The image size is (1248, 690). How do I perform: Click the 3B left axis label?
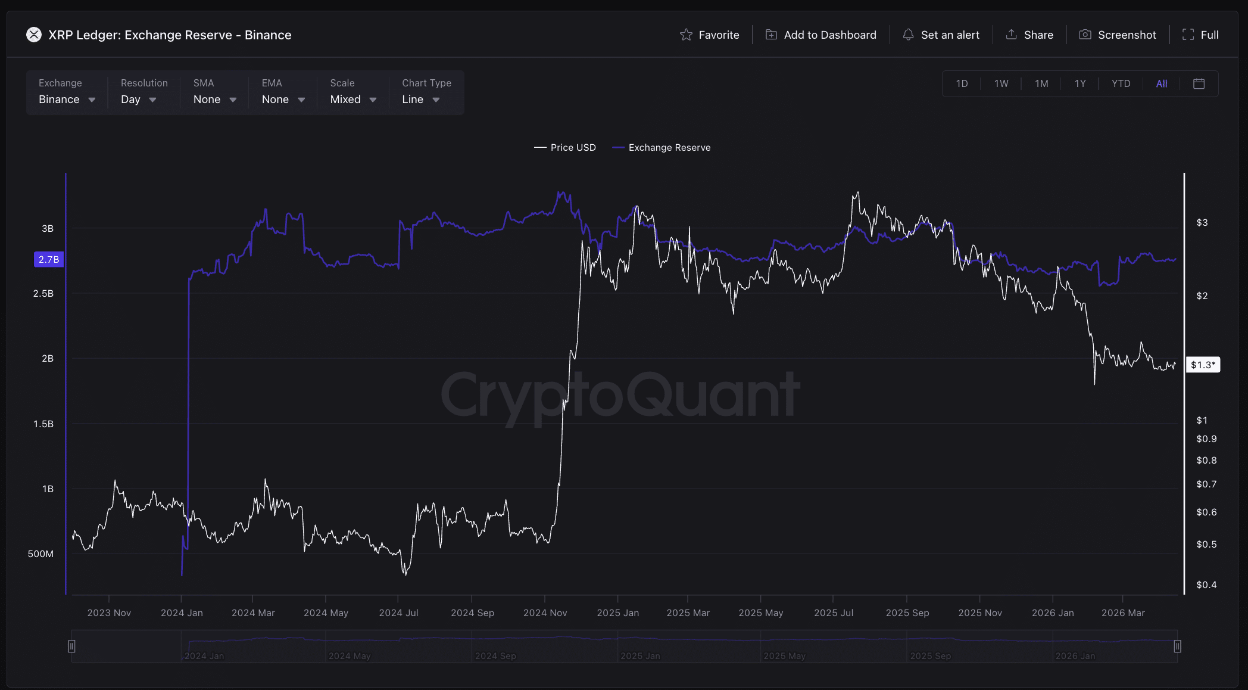[x=48, y=228]
